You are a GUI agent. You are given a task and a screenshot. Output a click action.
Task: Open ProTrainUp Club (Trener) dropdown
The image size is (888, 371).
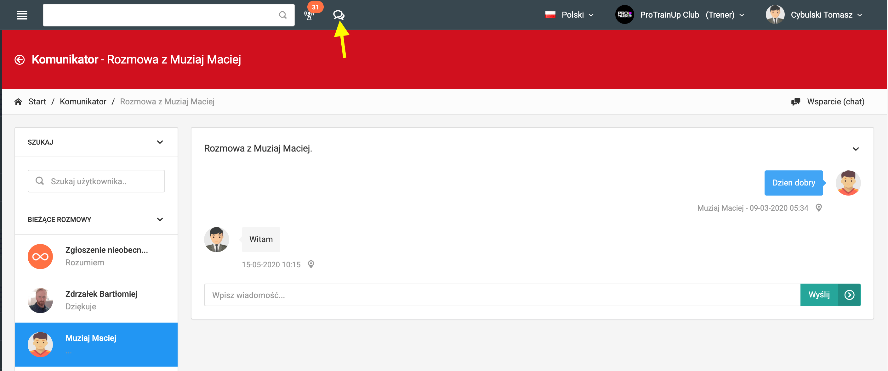(680, 15)
